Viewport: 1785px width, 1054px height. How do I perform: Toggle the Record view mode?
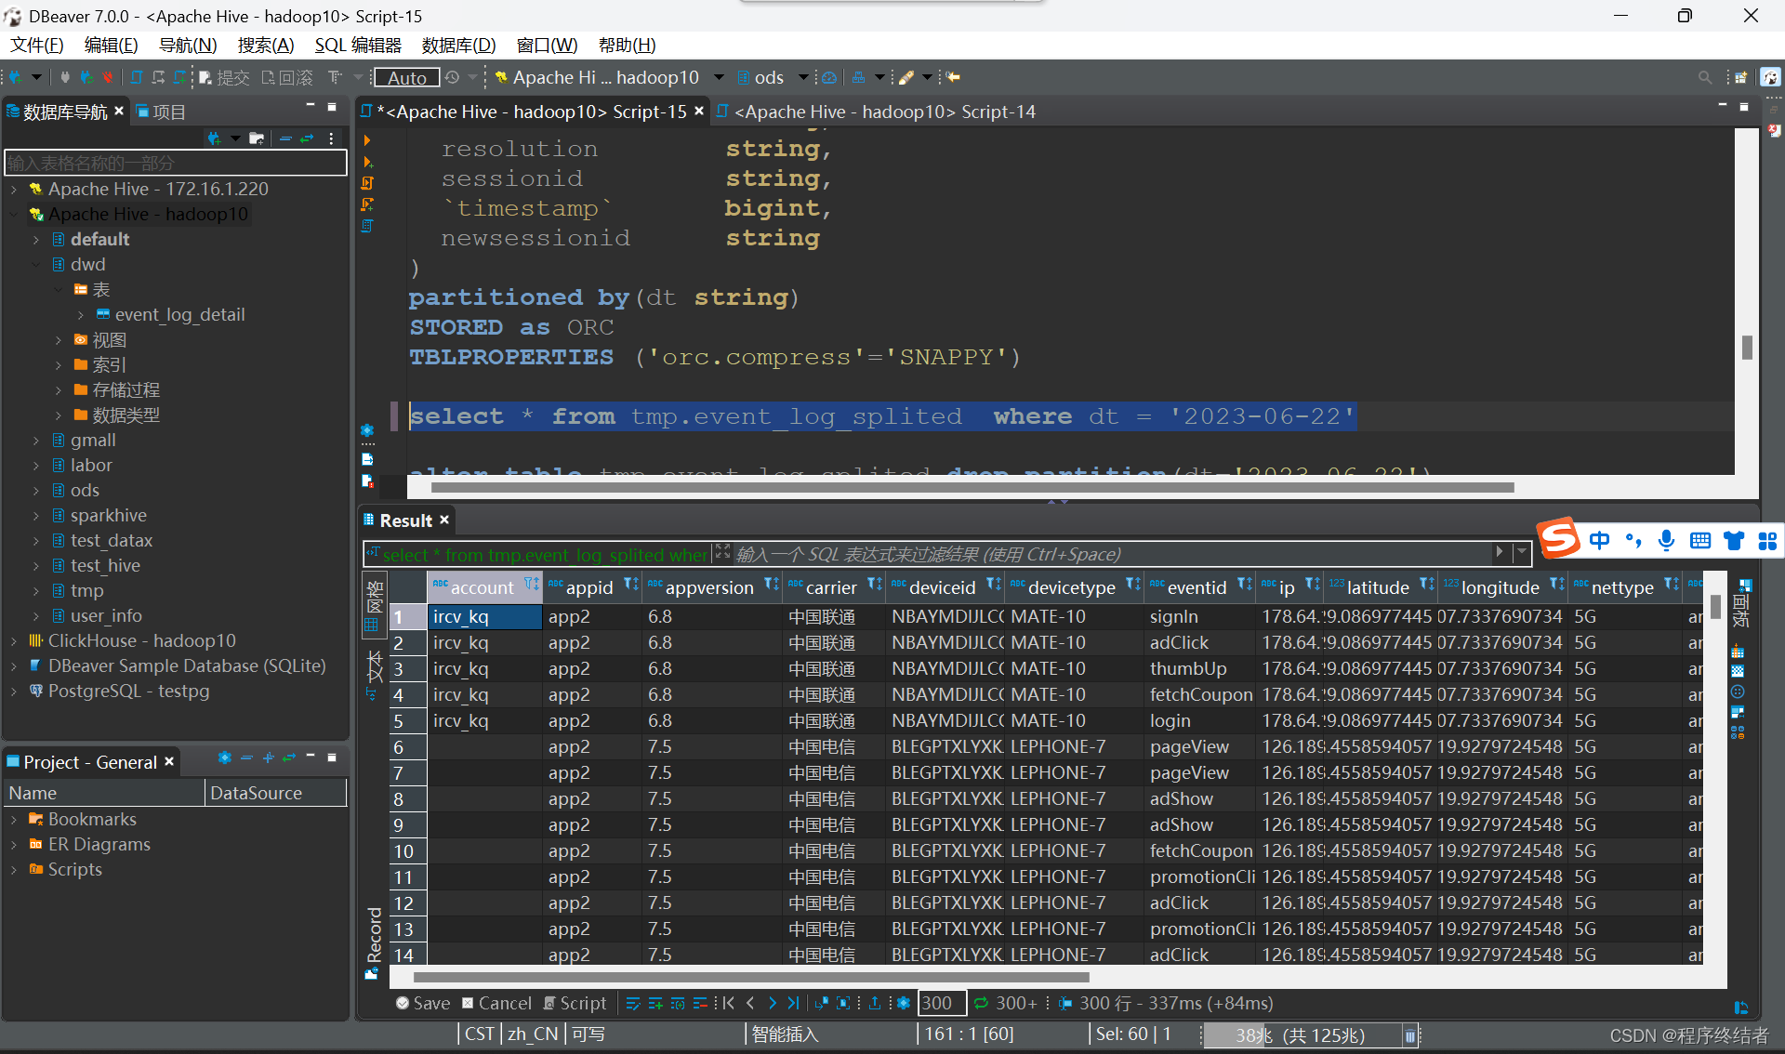[x=373, y=942]
